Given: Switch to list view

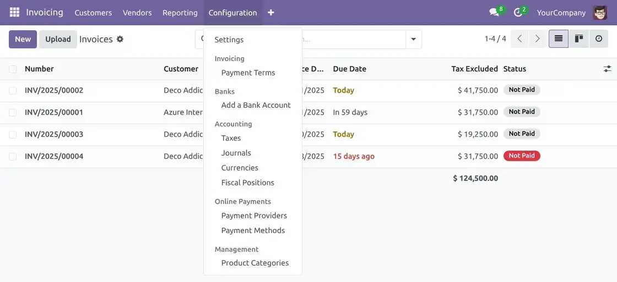Looking at the screenshot, I should pos(559,39).
